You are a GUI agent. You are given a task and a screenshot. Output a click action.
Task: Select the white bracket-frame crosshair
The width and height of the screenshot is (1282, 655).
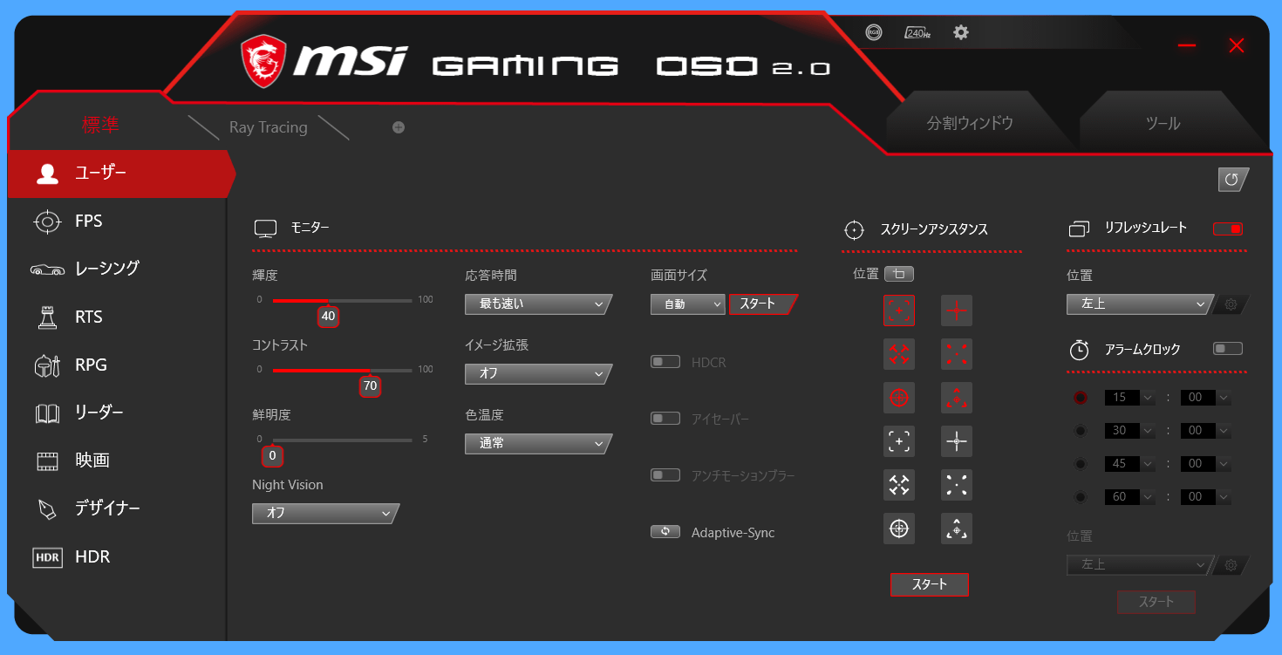(899, 441)
